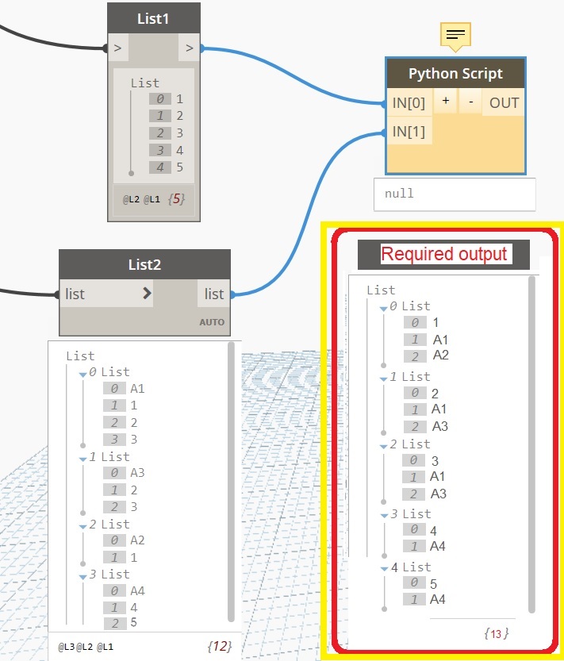Toggle @L1 level in List2 preview
Viewport: 564px width, 661px height.
[x=105, y=647]
